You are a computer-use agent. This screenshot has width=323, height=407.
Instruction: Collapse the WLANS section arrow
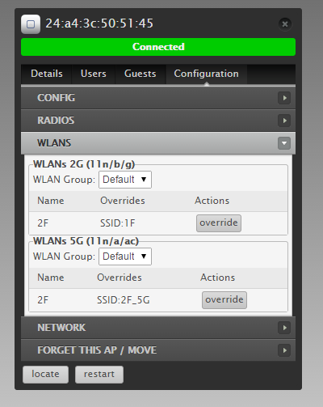(x=284, y=143)
